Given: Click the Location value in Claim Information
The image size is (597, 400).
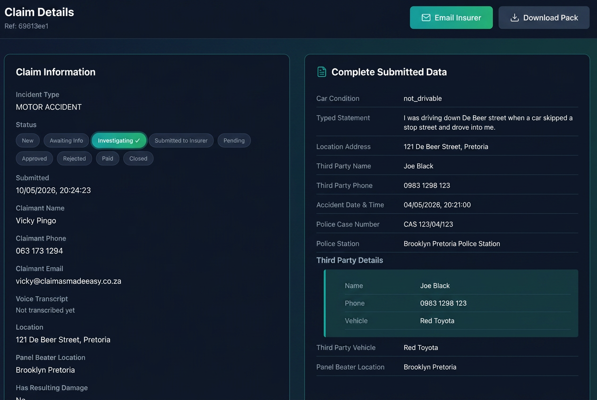Looking at the screenshot, I should tap(63, 340).
